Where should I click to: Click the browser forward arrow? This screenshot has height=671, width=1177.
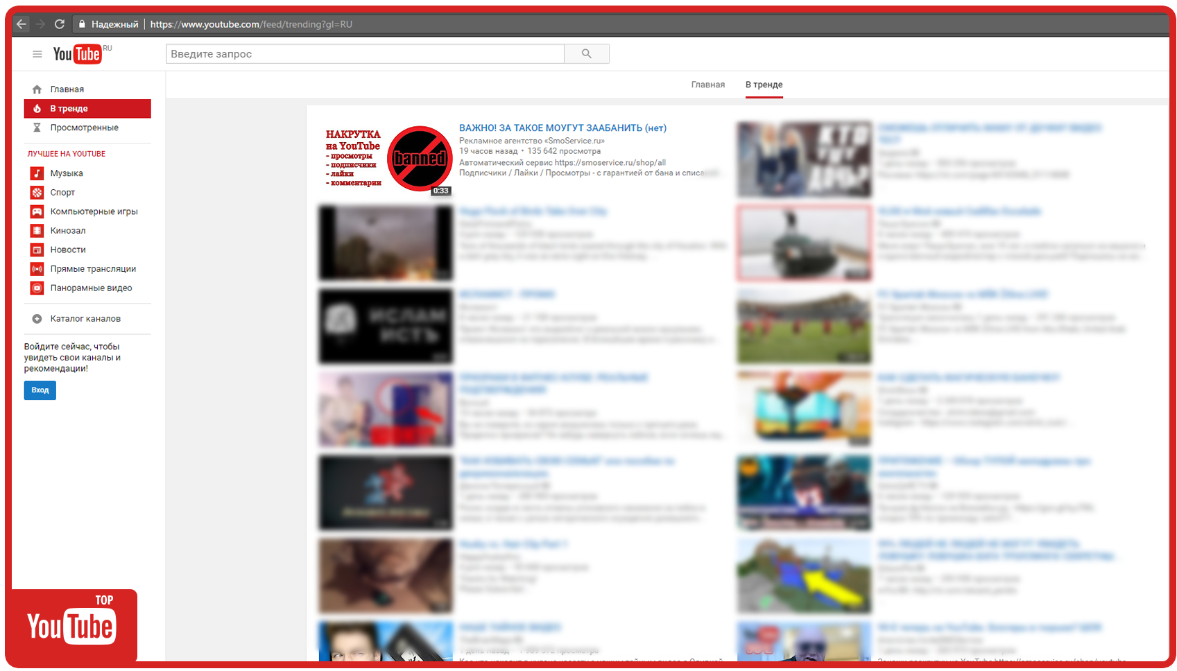click(40, 24)
